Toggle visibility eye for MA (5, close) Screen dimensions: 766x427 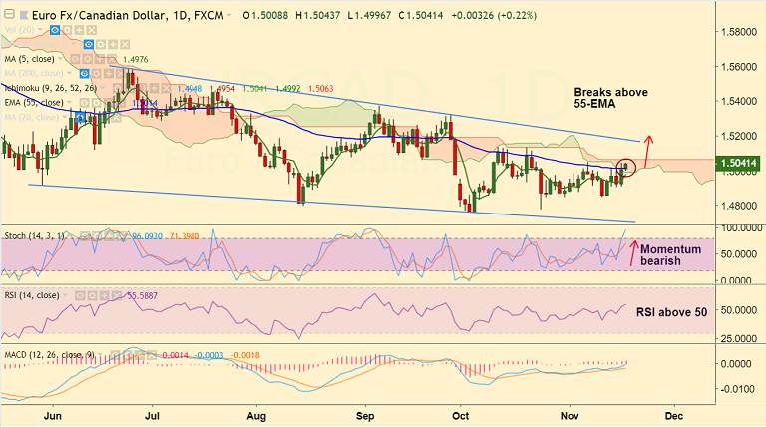[75, 59]
